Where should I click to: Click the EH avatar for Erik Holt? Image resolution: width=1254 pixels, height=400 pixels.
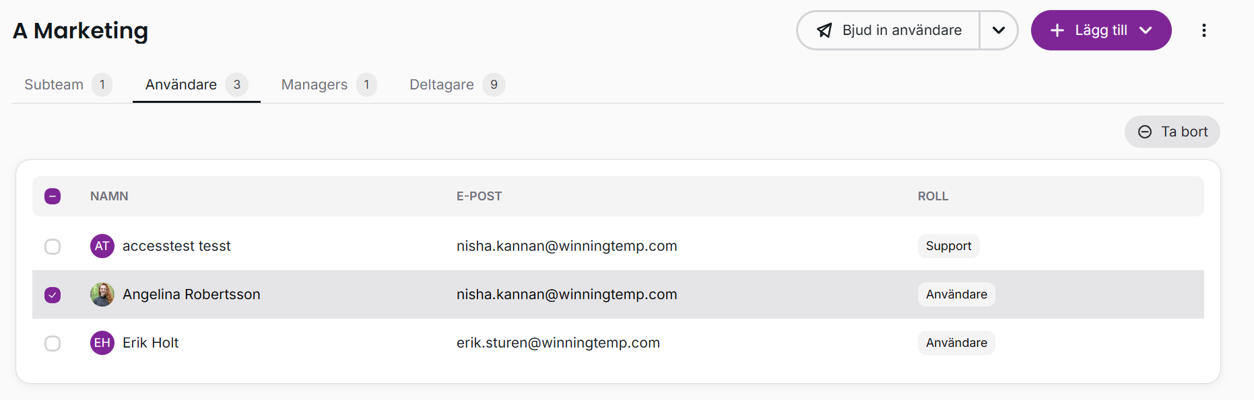(x=102, y=343)
